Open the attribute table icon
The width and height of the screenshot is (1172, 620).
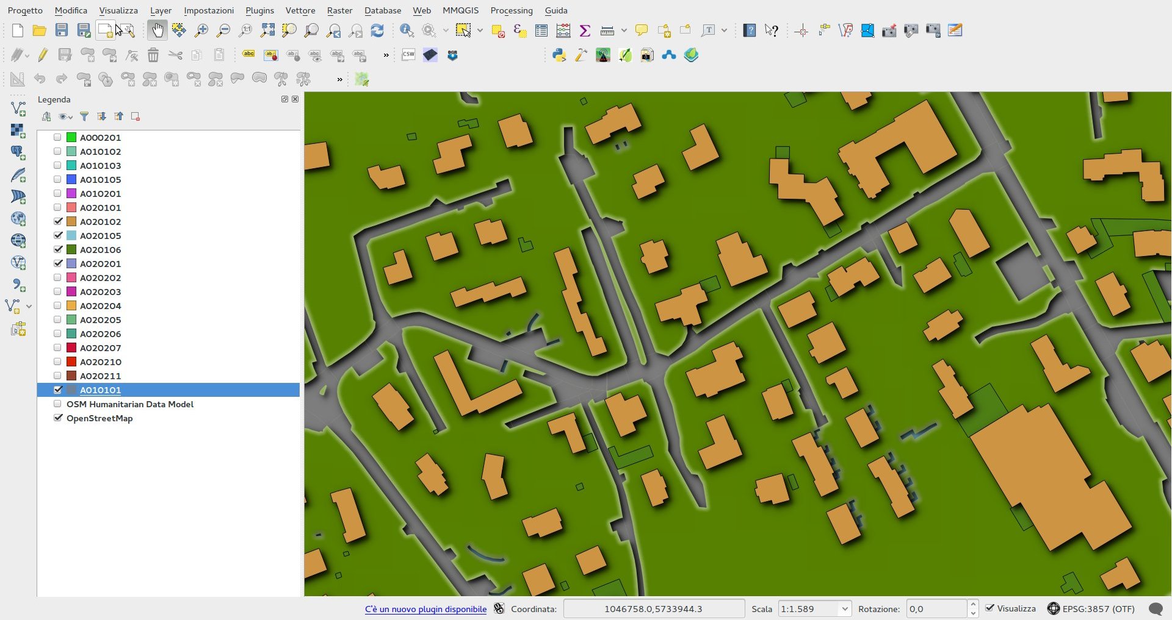[541, 30]
